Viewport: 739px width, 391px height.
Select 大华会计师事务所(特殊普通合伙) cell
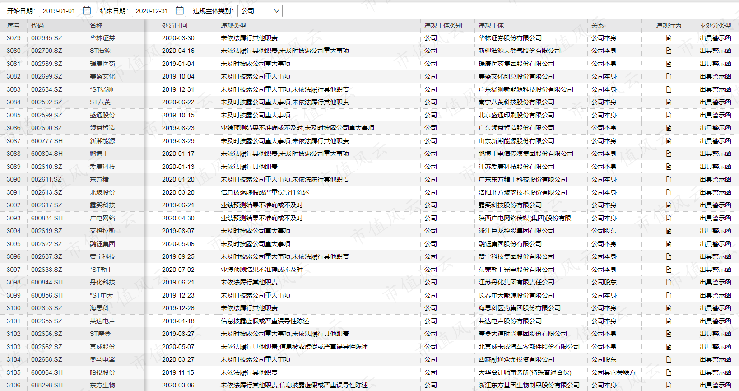[x=525, y=372]
